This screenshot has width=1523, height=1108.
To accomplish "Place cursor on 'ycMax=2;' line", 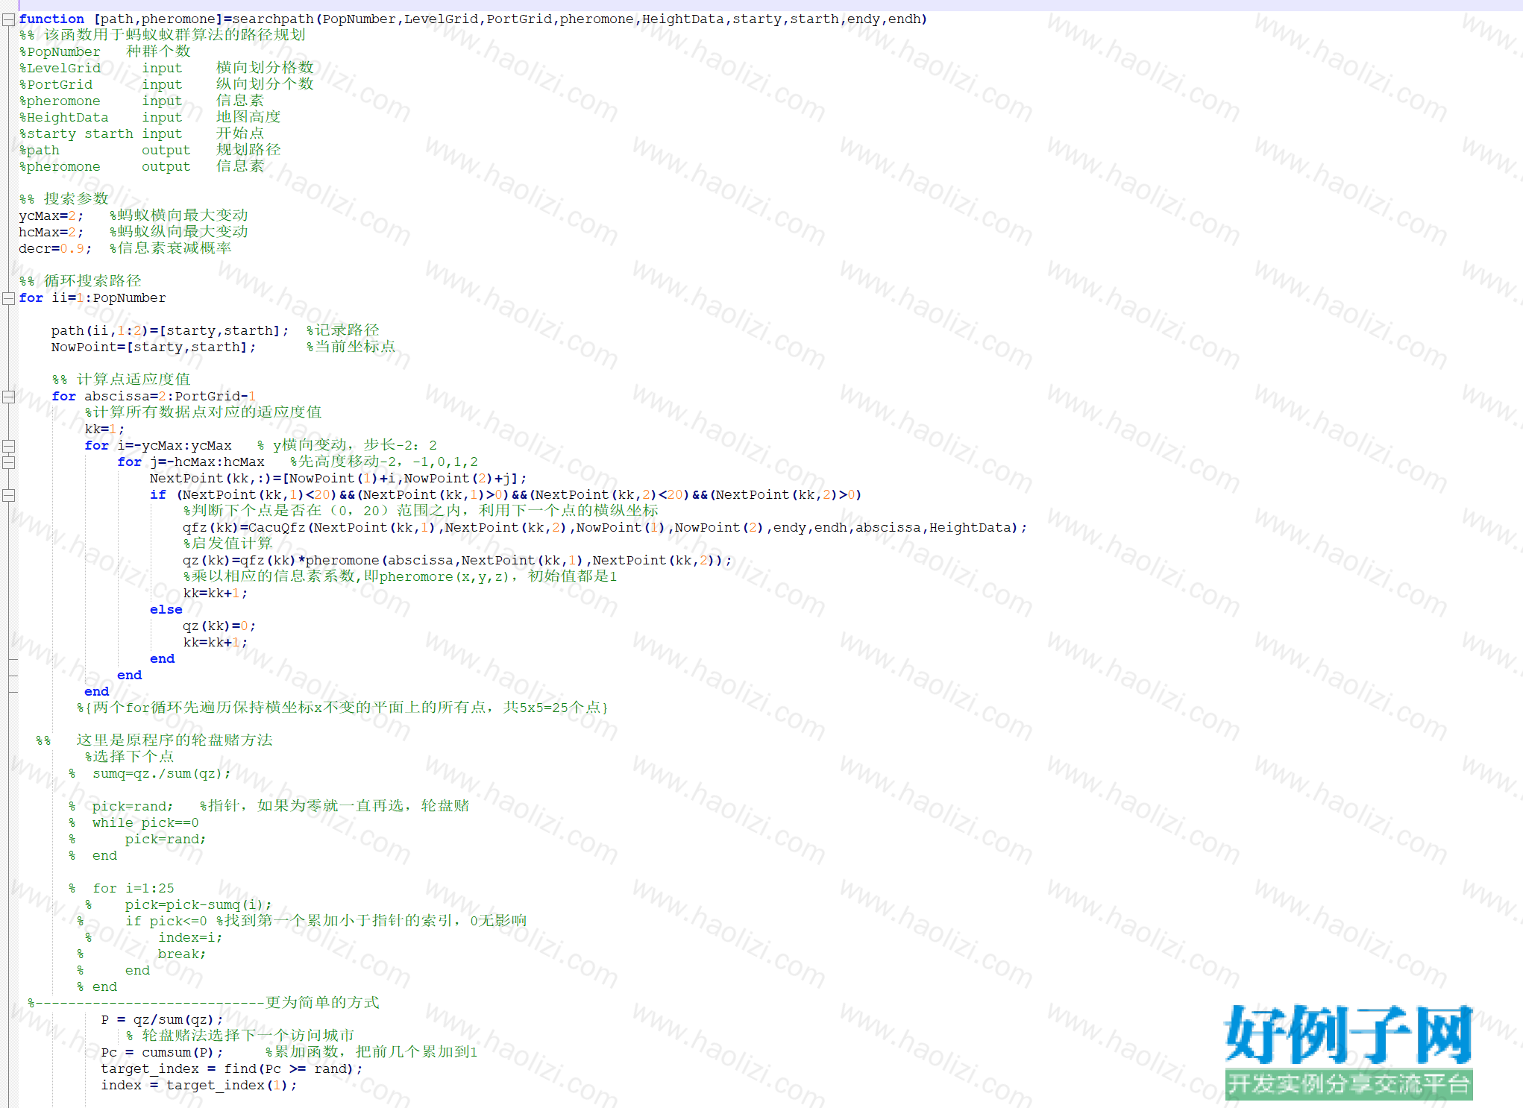I will [x=51, y=216].
